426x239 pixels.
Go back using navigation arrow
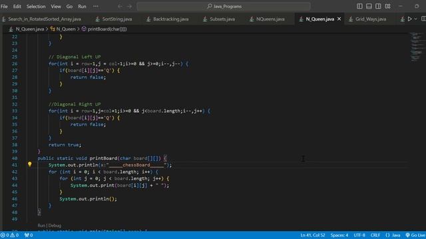point(120,6)
